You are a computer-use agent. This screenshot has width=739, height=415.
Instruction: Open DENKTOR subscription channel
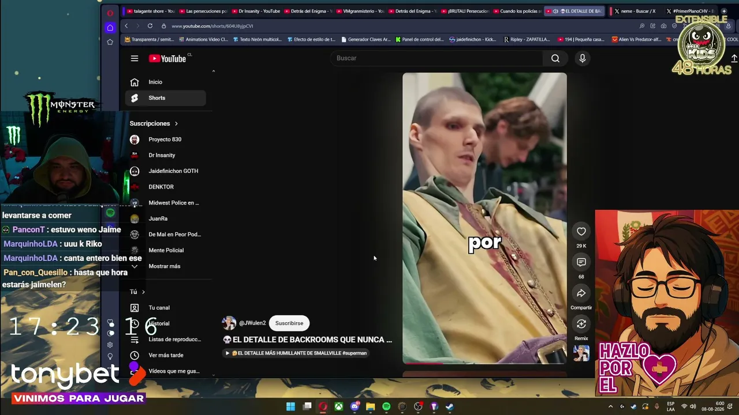point(166,187)
